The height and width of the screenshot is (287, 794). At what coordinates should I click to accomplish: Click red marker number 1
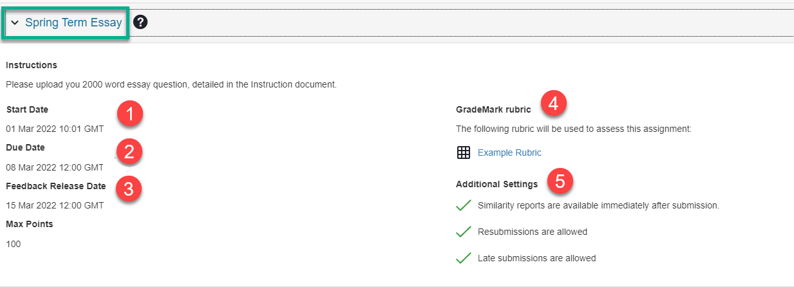coord(129,115)
